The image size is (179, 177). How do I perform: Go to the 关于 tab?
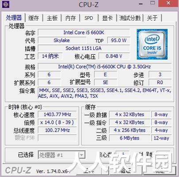pyautogui.click(x=152, y=18)
